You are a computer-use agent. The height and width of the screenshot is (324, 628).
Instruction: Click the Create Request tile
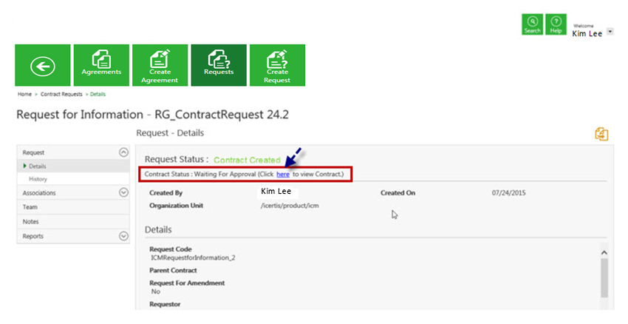click(277, 66)
